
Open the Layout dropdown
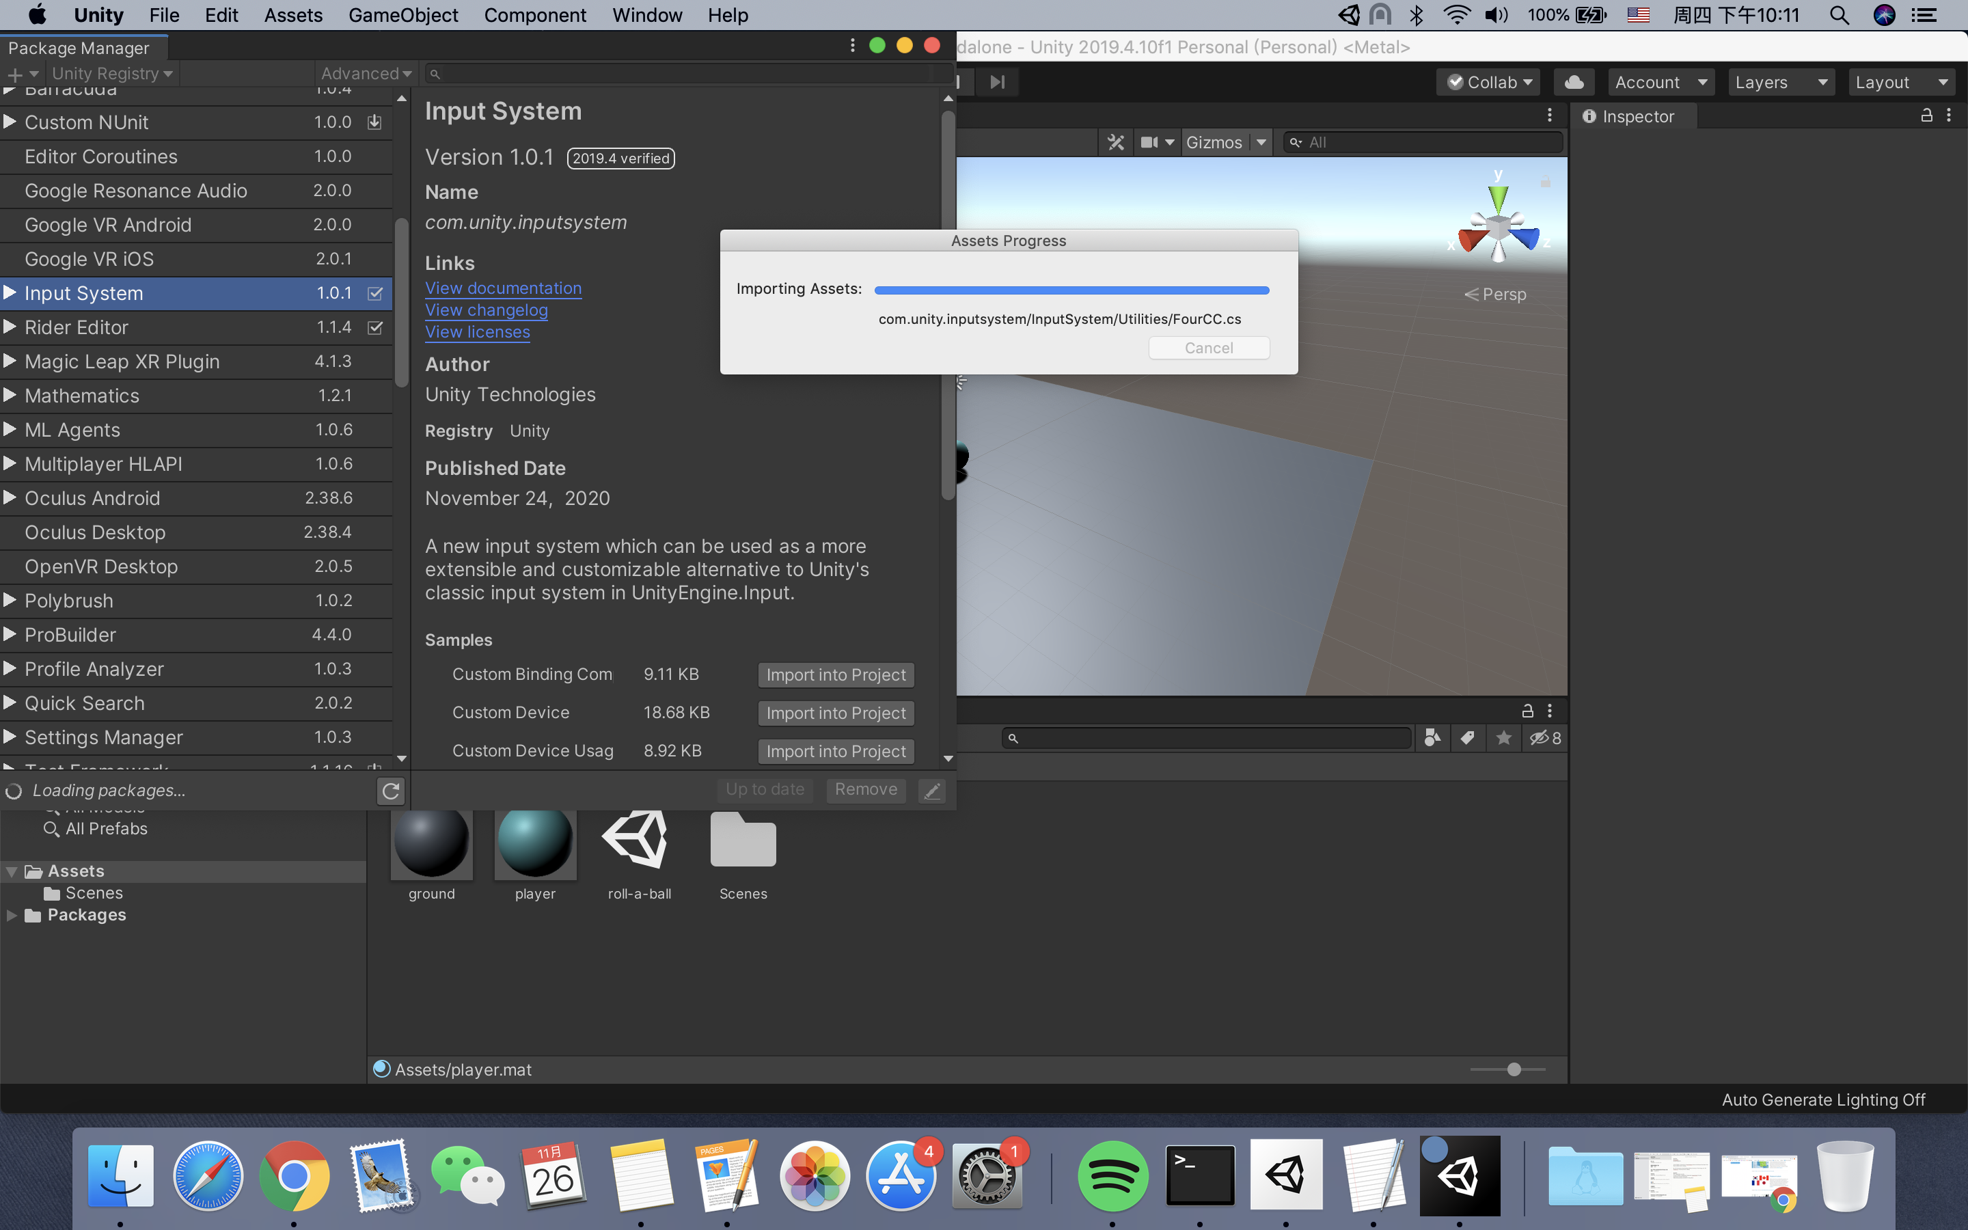click(x=1901, y=82)
